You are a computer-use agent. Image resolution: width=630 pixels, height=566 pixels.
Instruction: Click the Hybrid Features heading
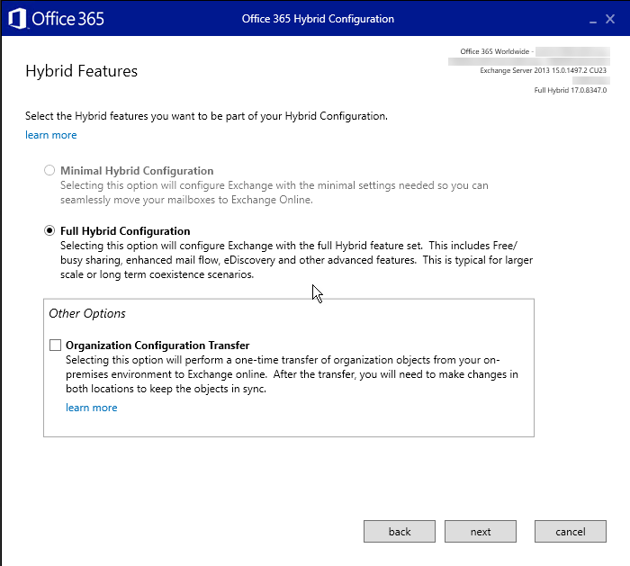(x=82, y=71)
